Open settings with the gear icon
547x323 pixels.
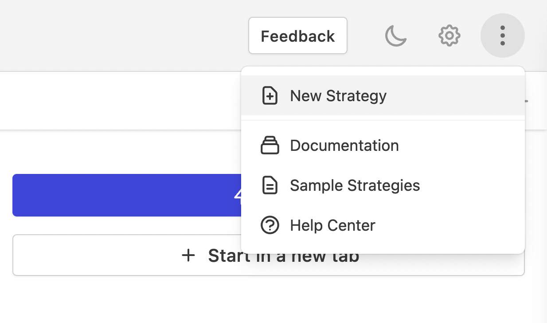[449, 35]
